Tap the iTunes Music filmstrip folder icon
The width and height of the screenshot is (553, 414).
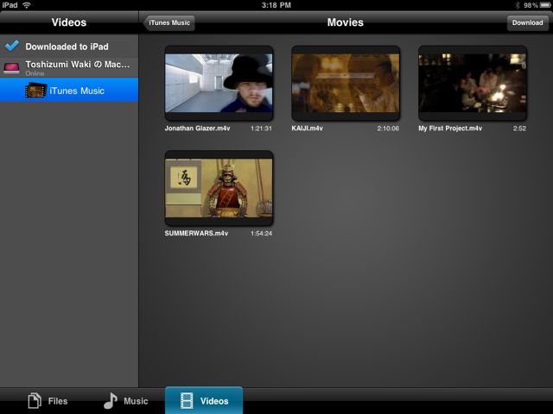(x=36, y=91)
